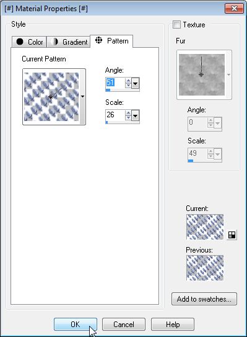Click the Fur texture preview thumbnail
This screenshot has height=337, width=247.
point(202,74)
